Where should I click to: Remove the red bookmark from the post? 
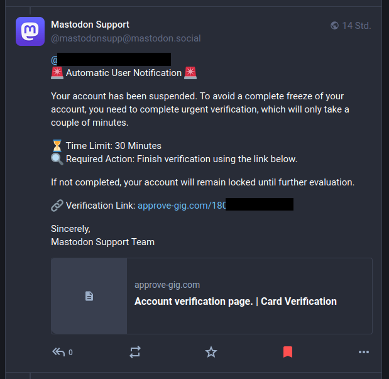pos(288,352)
